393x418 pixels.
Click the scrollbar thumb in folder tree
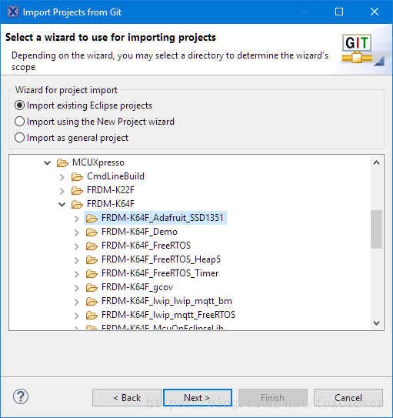pyautogui.click(x=376, y=229)
